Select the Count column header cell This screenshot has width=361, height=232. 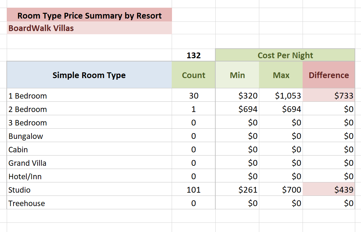193,75
